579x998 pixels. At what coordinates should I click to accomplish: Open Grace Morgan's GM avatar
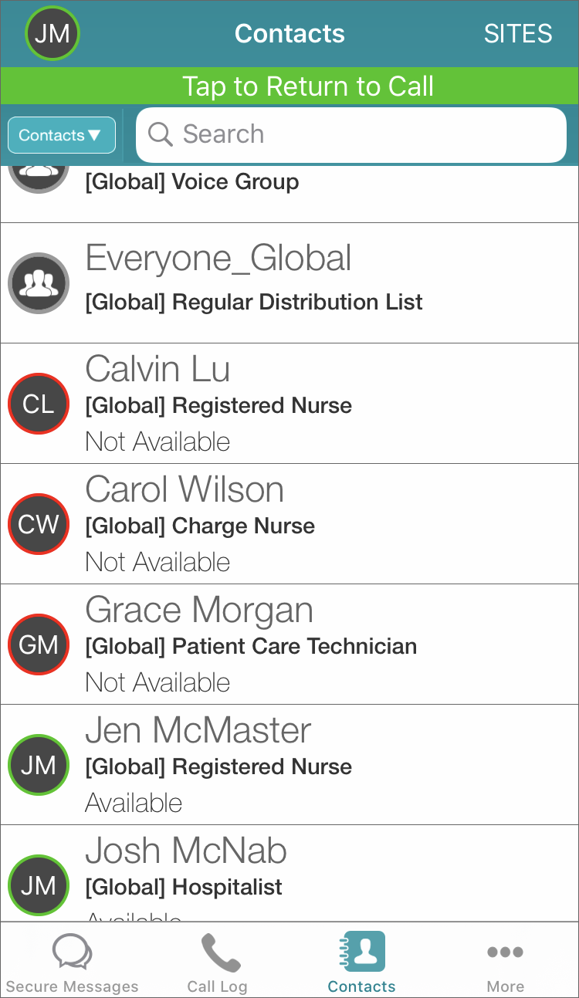(38, 644)
